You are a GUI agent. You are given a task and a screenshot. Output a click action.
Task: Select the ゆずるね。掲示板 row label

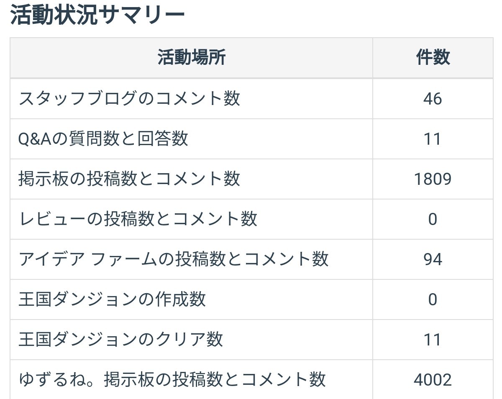tap(172, 380)
